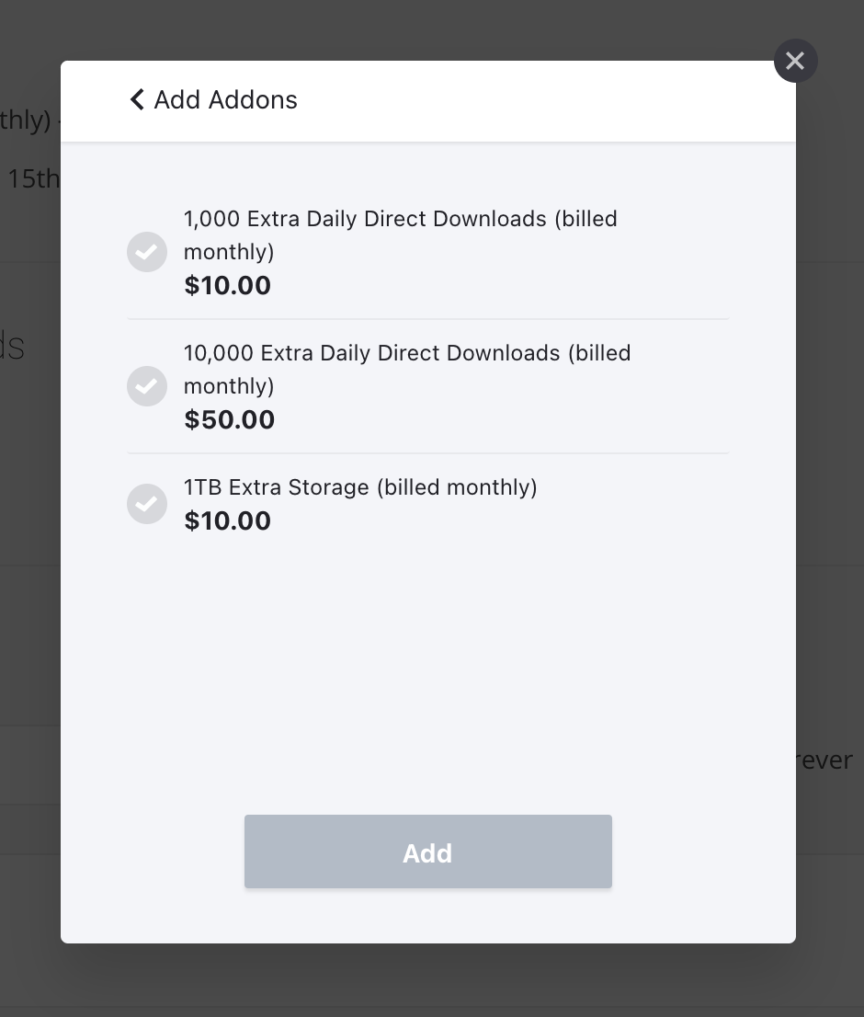Click the 1,000 Extra Daily Direct Downloads label

tap(400, 234)
